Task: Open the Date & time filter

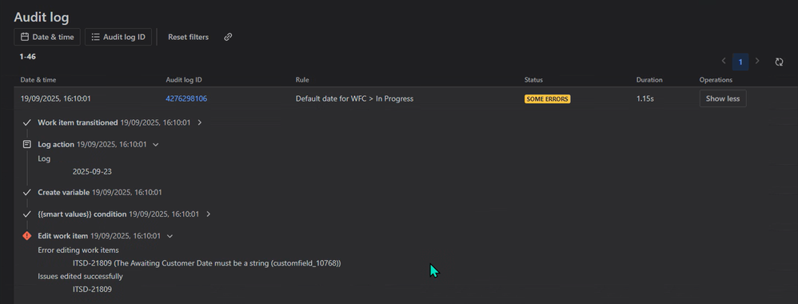Action: tap(47, 37)
